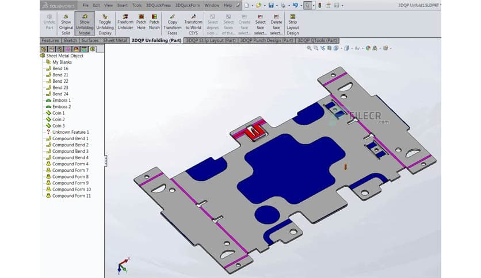The height and width of the screenshot is (278, 481).
Task: Switch to 3DQP QTools (Part) tab
Action: [318, 40]
